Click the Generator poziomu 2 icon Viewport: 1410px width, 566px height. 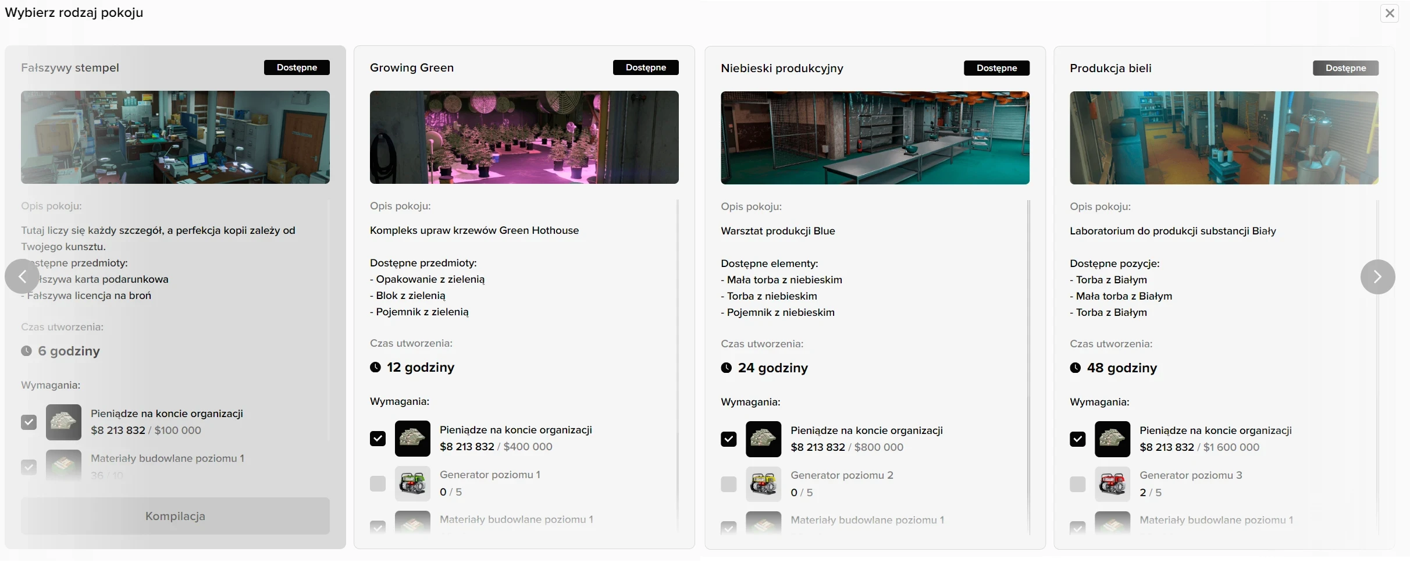pos(763,484)
